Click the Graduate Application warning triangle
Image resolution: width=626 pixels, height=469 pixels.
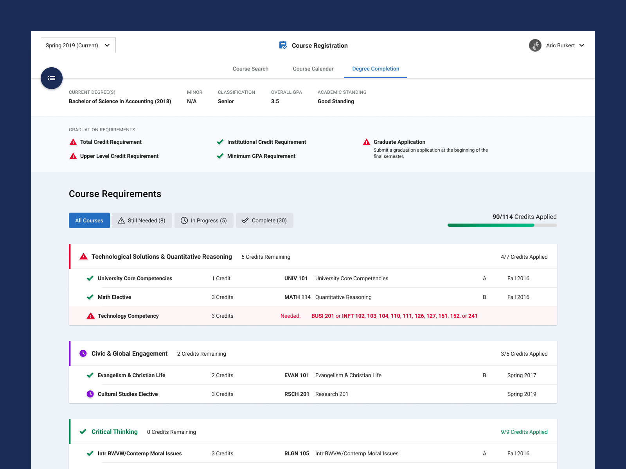tap(367, 142)
